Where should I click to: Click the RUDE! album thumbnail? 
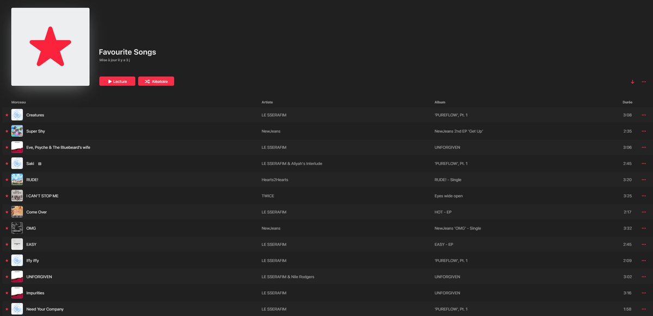coord(17,180)
